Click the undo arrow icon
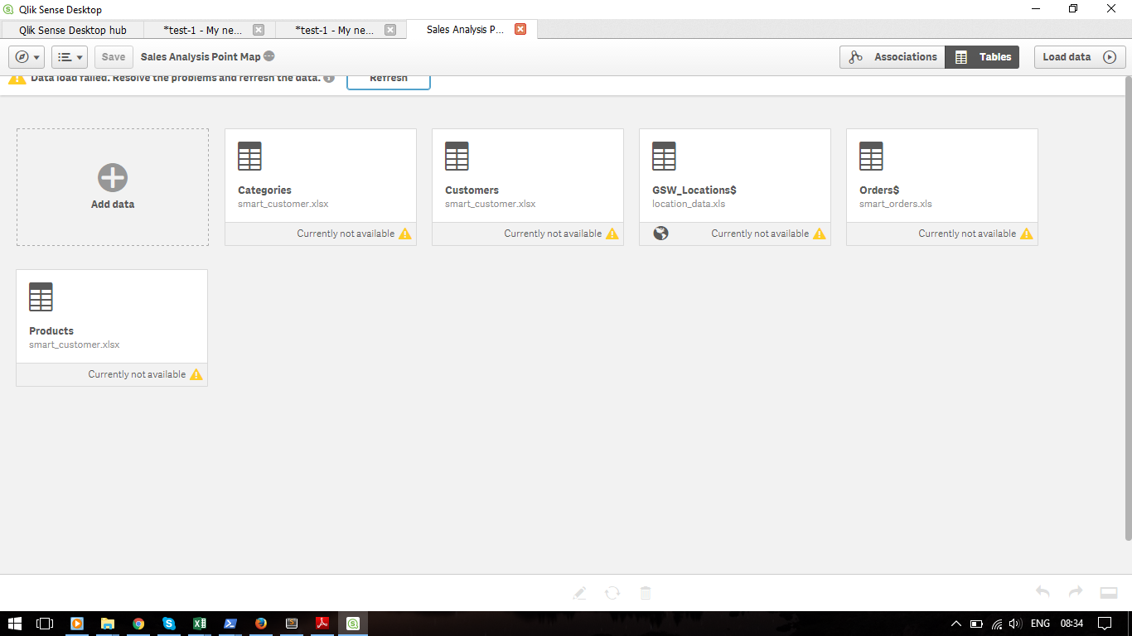 1043,592
